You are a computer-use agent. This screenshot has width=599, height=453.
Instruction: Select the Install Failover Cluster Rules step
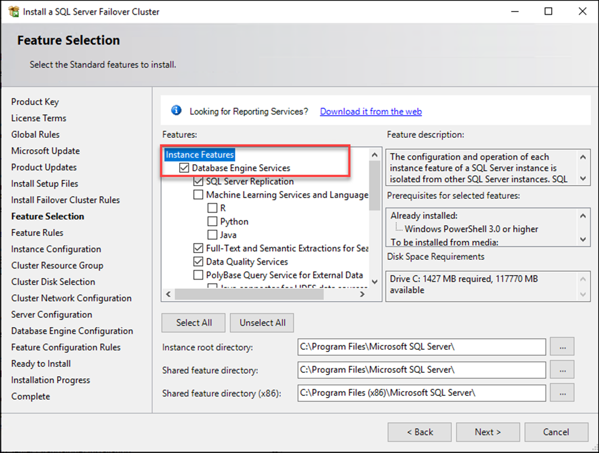coord(65,200)
